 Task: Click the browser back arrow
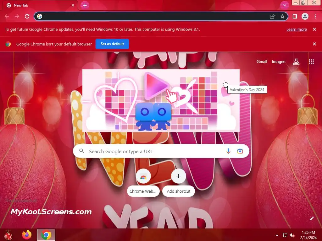point(7,16)
